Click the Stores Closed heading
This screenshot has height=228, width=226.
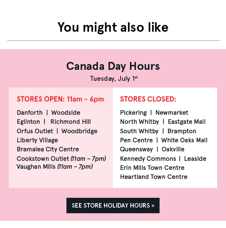click(x=148, y=99)
